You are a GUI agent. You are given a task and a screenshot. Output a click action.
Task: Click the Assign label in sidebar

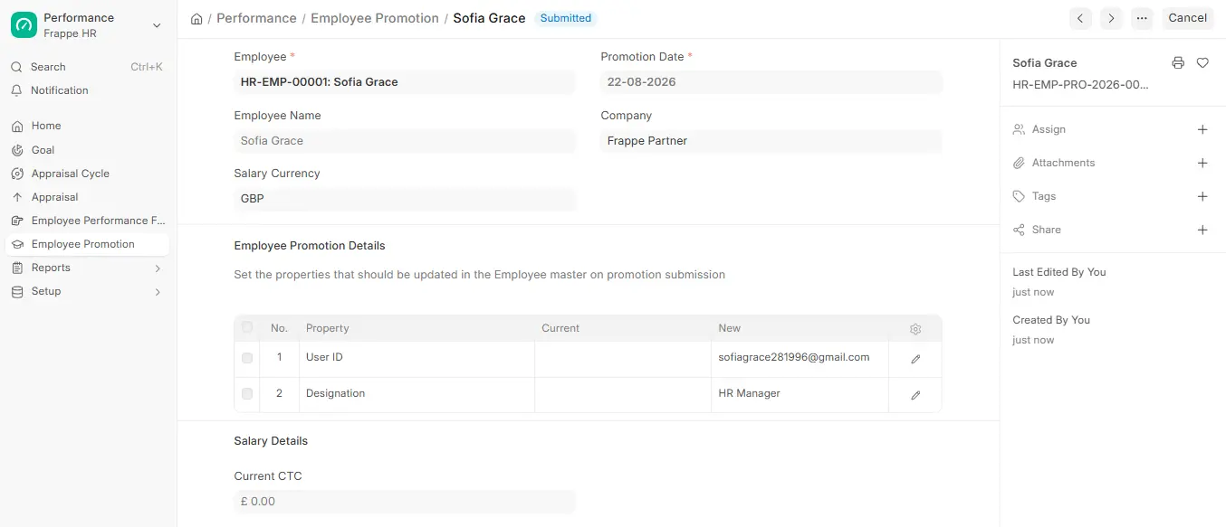point(1049,129)
